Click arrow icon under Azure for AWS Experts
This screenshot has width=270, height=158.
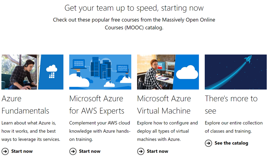[x=73, y=151]
